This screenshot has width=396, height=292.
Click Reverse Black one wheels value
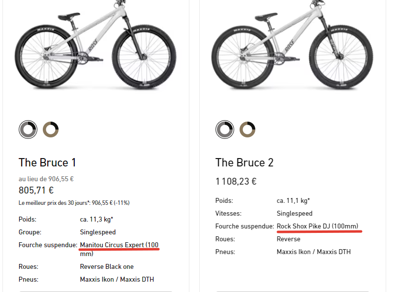(x=107, y=266)
